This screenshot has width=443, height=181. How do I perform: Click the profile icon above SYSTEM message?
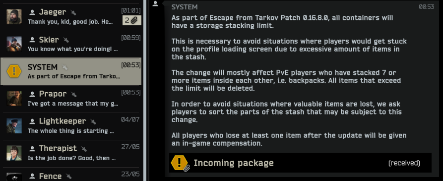155,3
